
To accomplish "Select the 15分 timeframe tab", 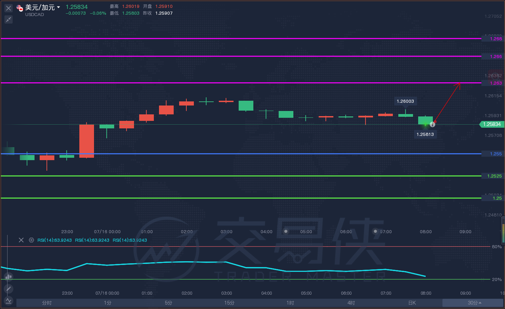I will [x=229, y=303].
